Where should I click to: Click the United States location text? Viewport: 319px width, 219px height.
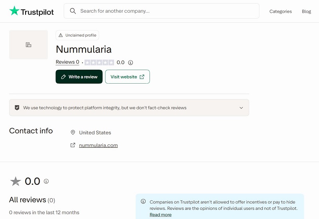(x=95, y=133)
